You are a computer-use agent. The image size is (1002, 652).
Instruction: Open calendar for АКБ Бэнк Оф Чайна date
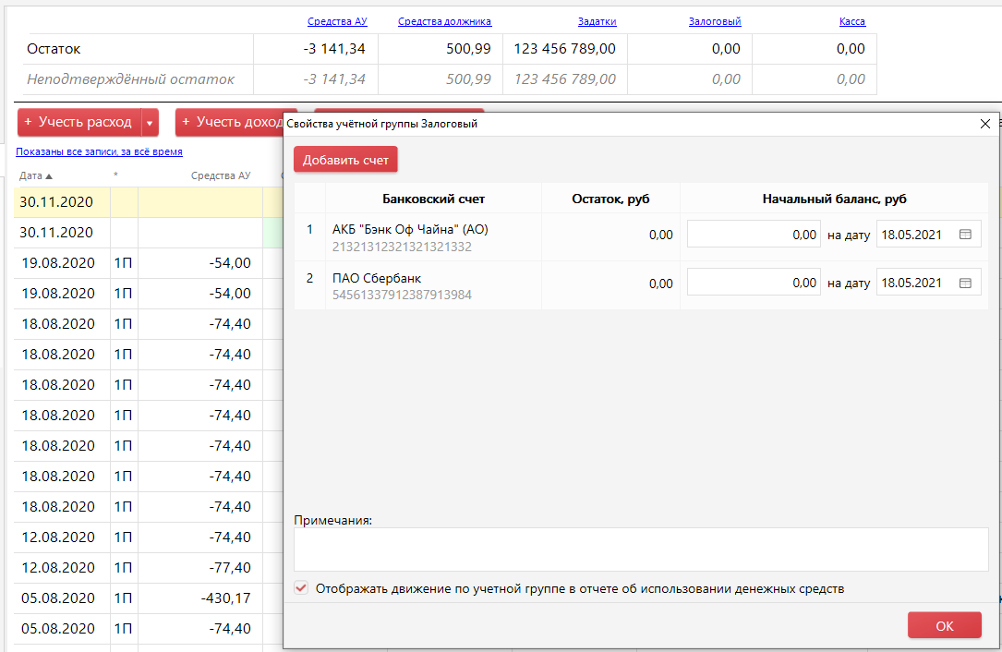pyautogui.click(x=965, y=235)
